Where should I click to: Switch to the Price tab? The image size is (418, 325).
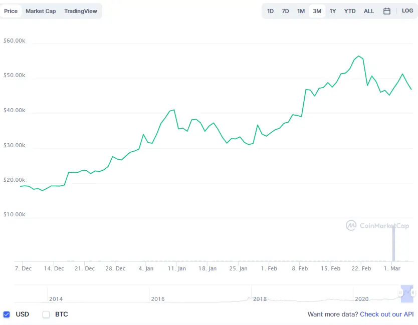[x=11, y=11]
